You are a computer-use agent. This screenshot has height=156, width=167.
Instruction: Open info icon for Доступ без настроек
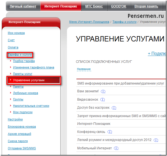[114, 108]
